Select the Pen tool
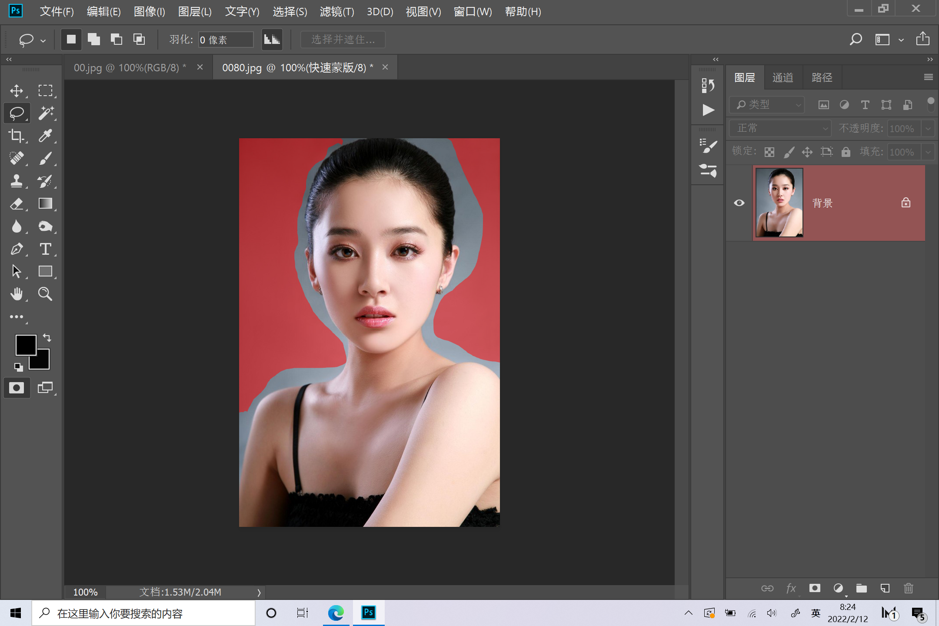The width and height of the screenshot is (939, 626). click(x=17, y=249)
